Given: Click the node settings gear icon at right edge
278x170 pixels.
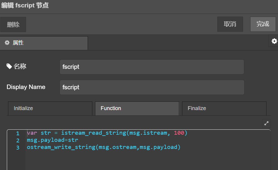Looking at the screenshot, I should tap(274, 41).
